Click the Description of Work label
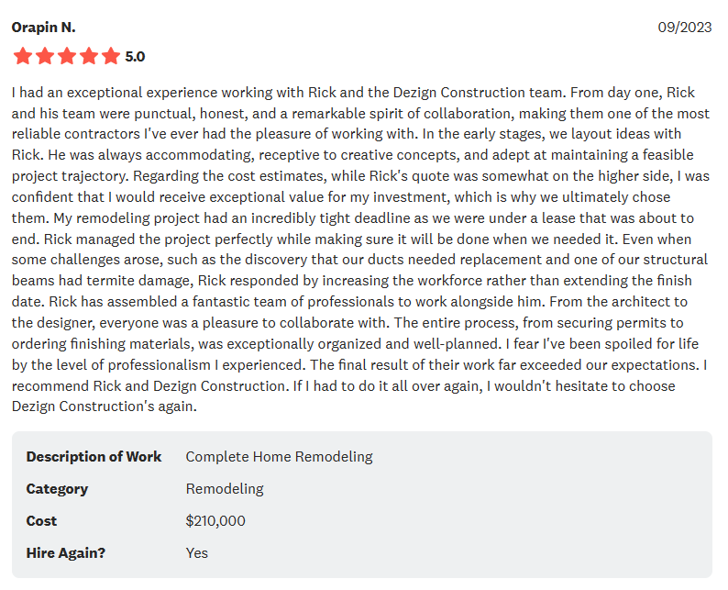The image size is (728, 590). coord(94,457)
